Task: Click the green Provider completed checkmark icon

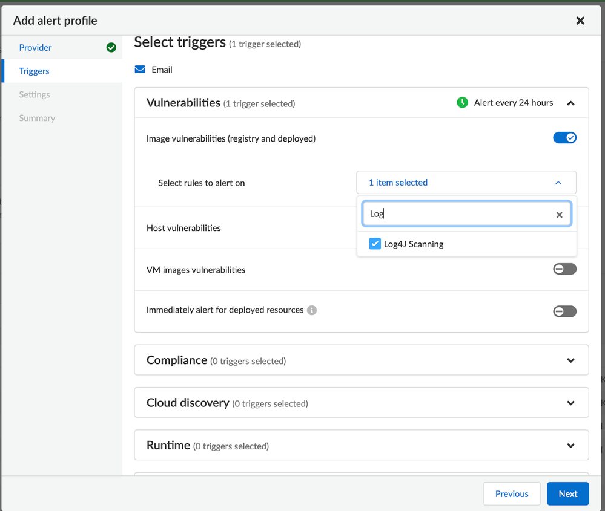Action: pos(111,47)
